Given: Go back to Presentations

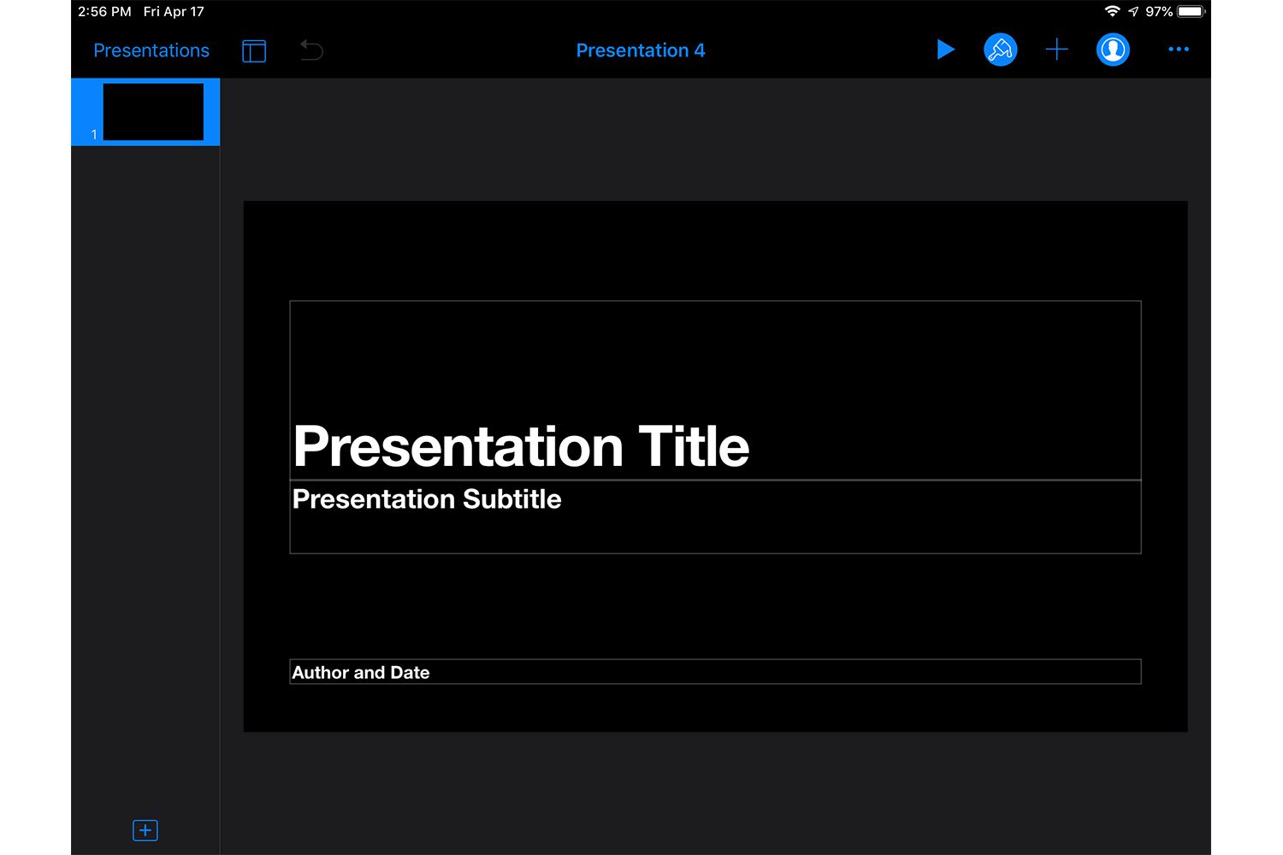Looking at the screenshot, I should pos(151,50).
